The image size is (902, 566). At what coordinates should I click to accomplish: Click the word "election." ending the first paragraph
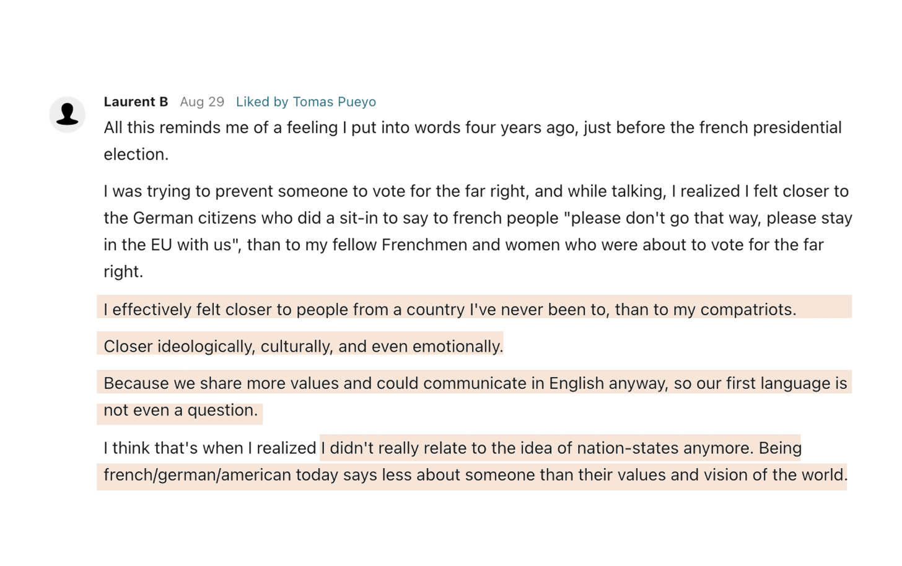point(136,154)
